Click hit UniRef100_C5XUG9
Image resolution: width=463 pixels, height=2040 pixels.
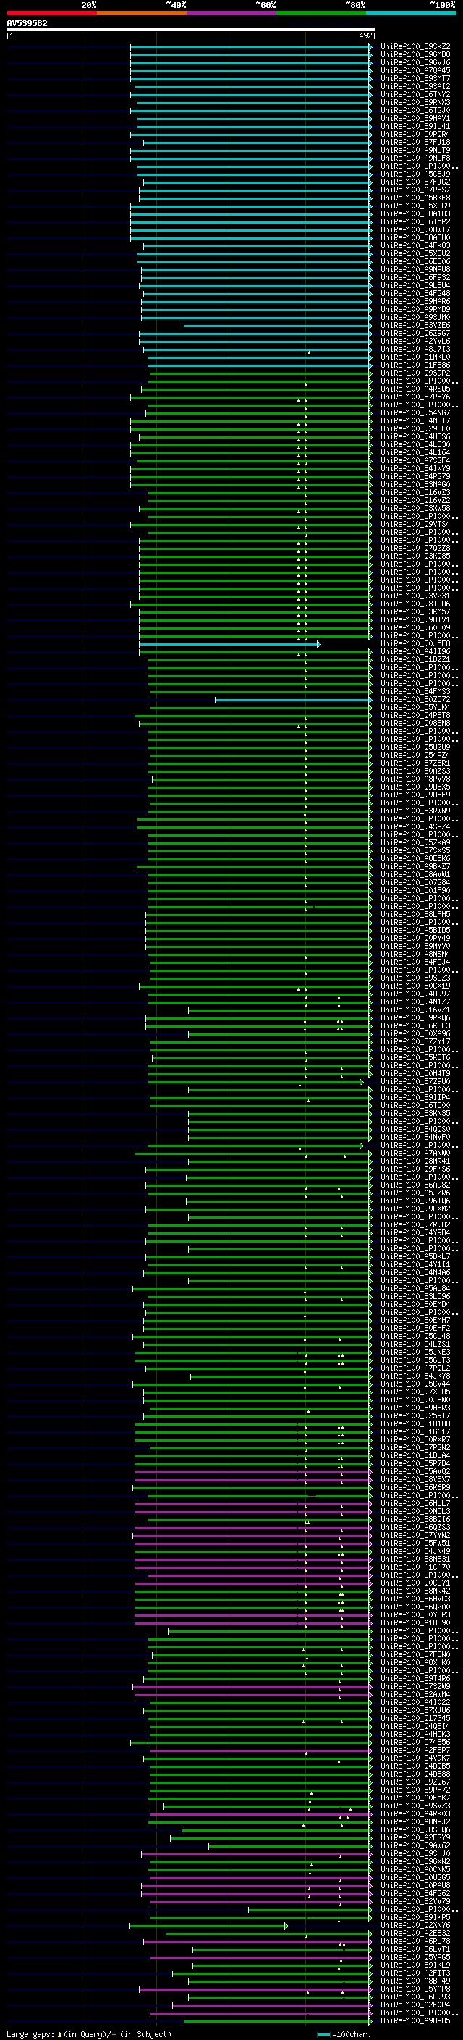[x=415, y=206]
